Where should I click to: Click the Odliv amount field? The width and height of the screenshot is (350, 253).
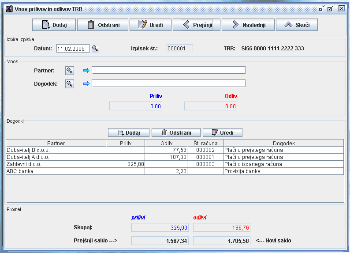click(x=211, y=106)
